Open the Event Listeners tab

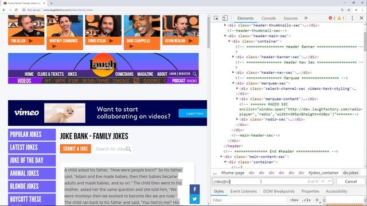coord(243,191)
